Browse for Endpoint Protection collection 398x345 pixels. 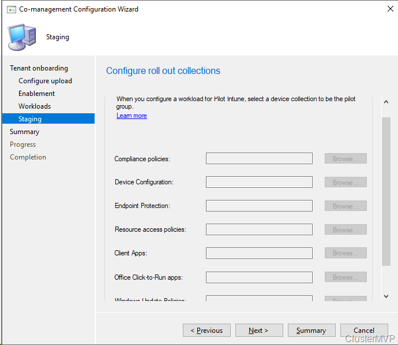[346, 206]
